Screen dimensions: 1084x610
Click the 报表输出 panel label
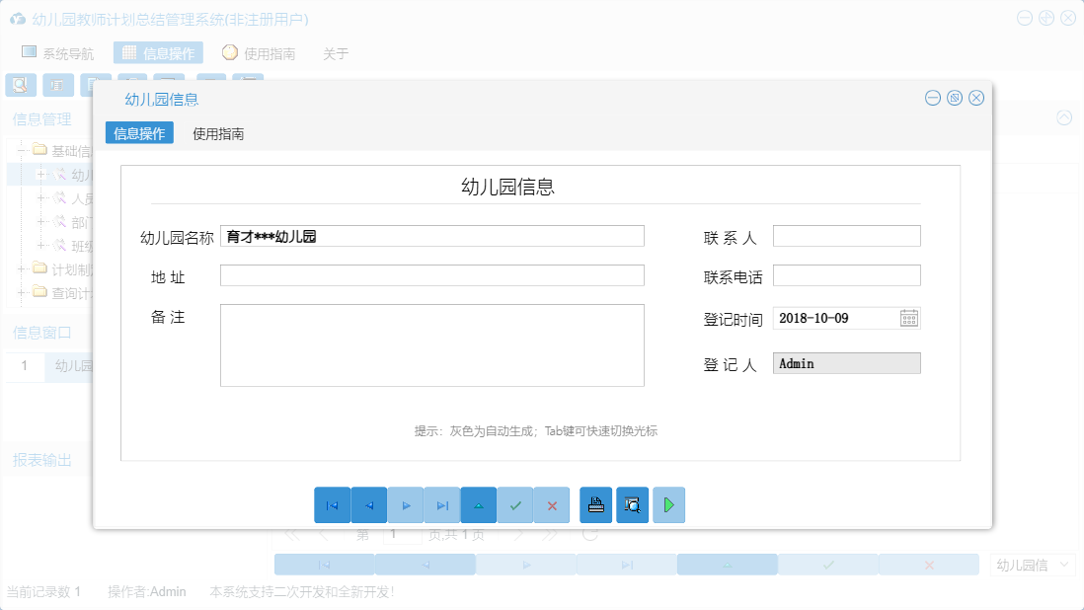pos(42,459)
